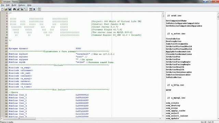Open the File menu

click(x=2, y=5)
